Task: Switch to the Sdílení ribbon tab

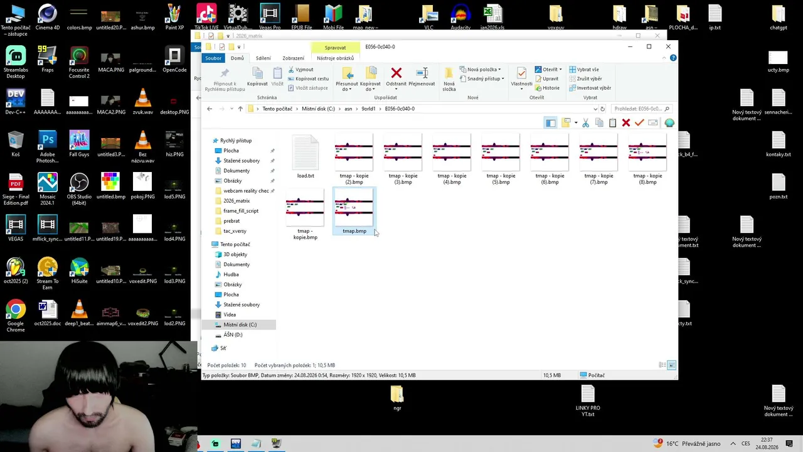Action: pos(263,58)
